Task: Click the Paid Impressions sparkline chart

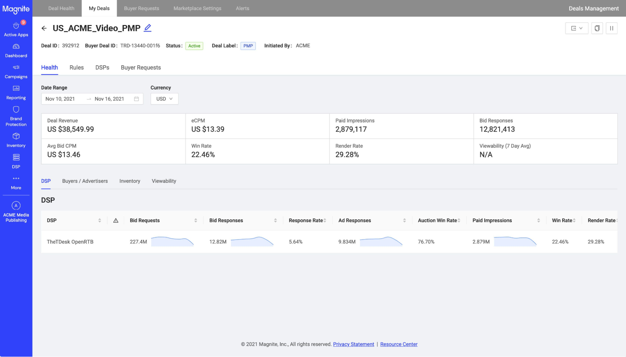Action: [x=515, y=242]
